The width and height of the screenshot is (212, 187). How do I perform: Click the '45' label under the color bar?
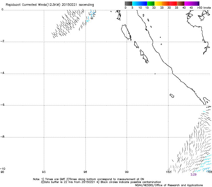pyautogui.click(x=191, y=8)
